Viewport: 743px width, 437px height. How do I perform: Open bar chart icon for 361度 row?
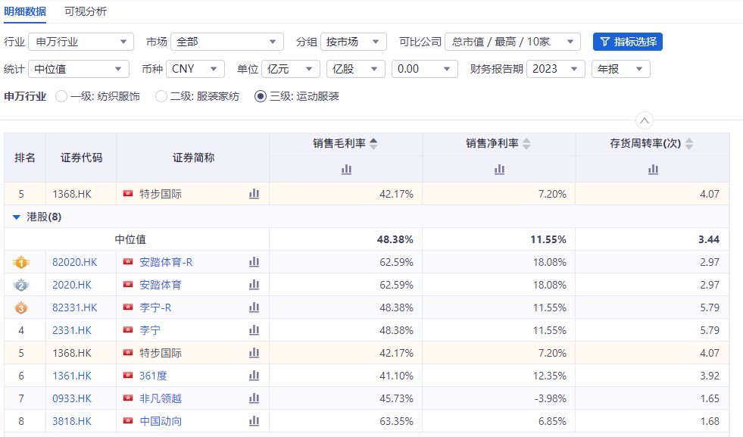[x=254, y=376]
